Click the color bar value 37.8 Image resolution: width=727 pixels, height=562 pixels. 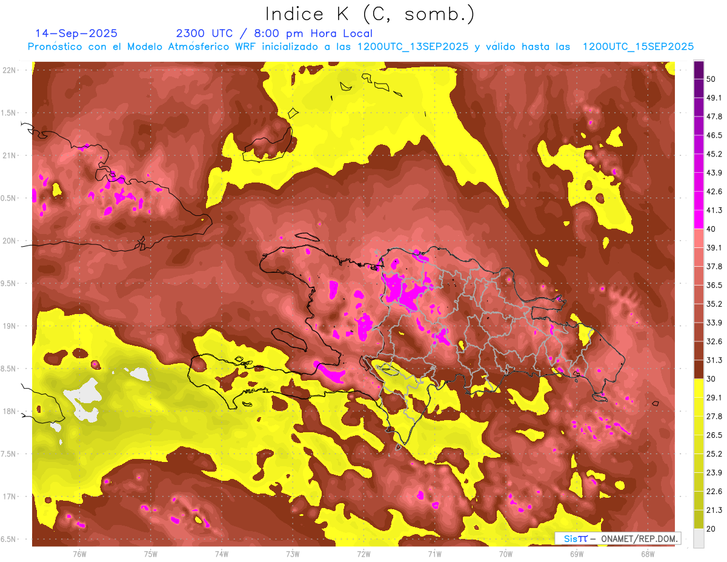(x=714, y=267)
